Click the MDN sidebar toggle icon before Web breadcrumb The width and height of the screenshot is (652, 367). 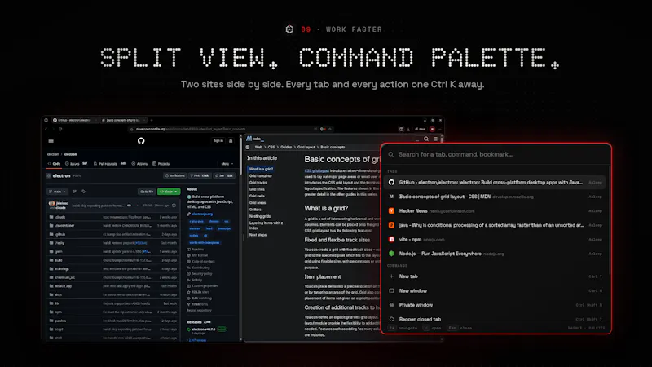(248, 147)
